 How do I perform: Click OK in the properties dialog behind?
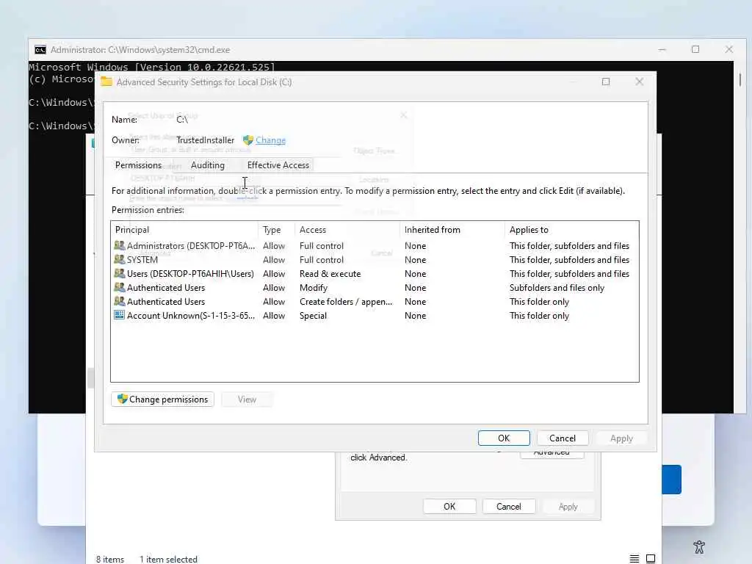click(449, 507)
